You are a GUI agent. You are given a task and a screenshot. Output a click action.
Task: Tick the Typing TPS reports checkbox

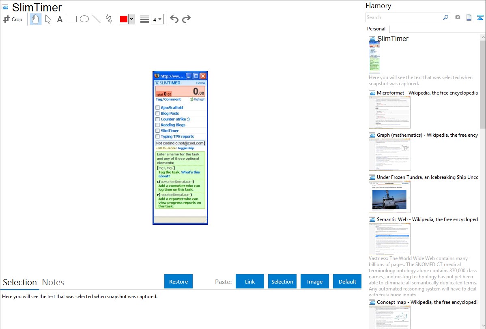(x=157, y=136)
